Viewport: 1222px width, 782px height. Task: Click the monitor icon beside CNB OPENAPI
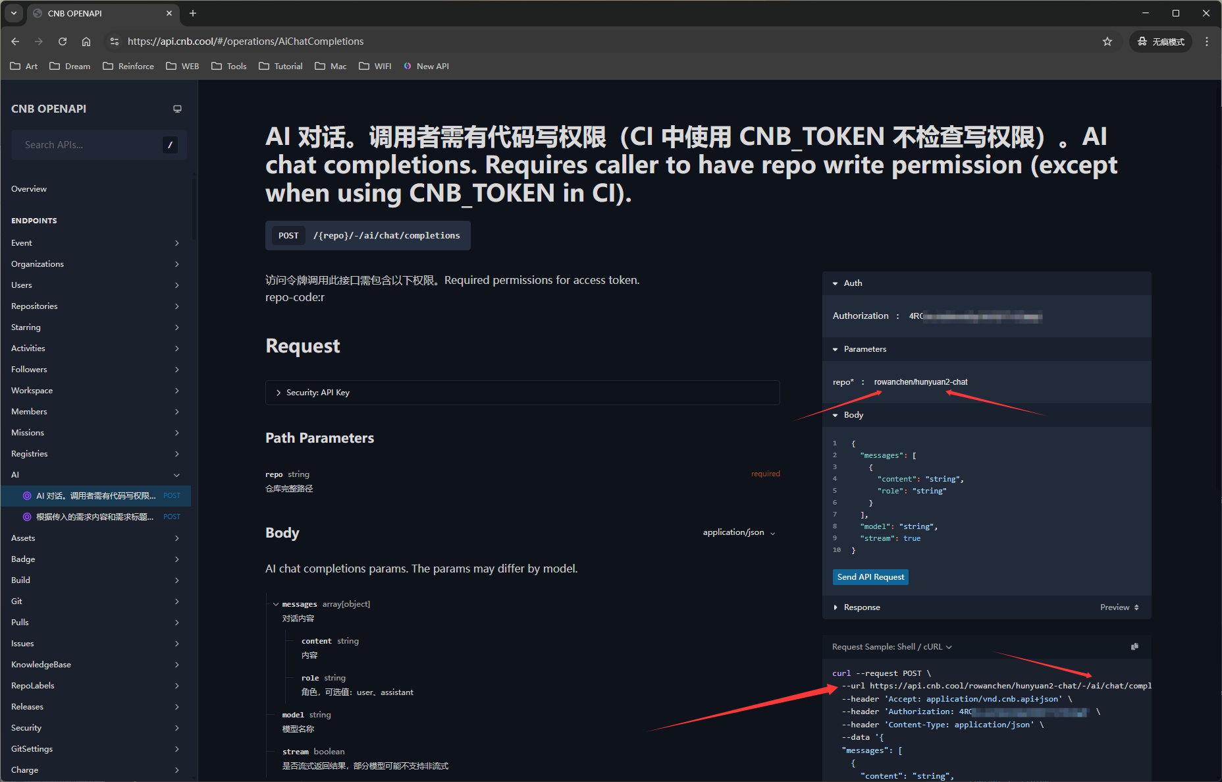pos(177,109)
